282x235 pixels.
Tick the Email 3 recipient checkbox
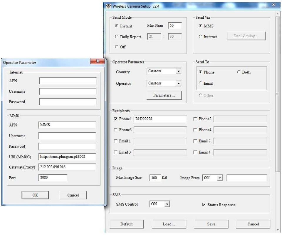pos(116,152)
